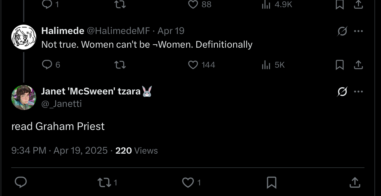Open more options menu on Halimede's tweet
Screen dimensions: 381x196
[x=359, y=31]
